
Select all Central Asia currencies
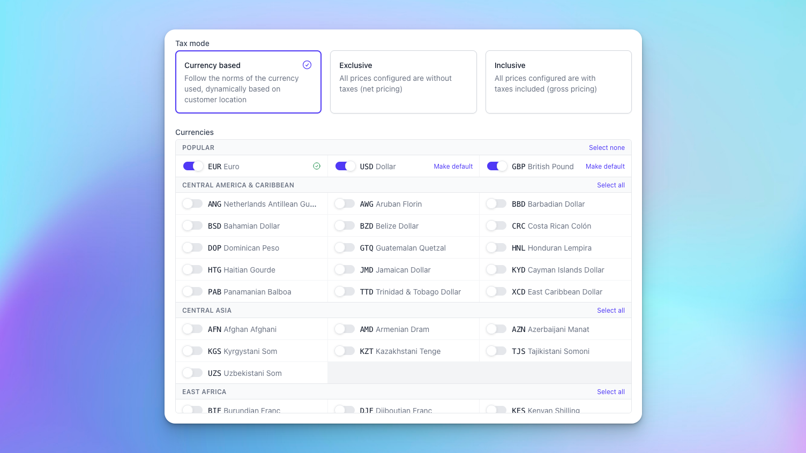610,311
